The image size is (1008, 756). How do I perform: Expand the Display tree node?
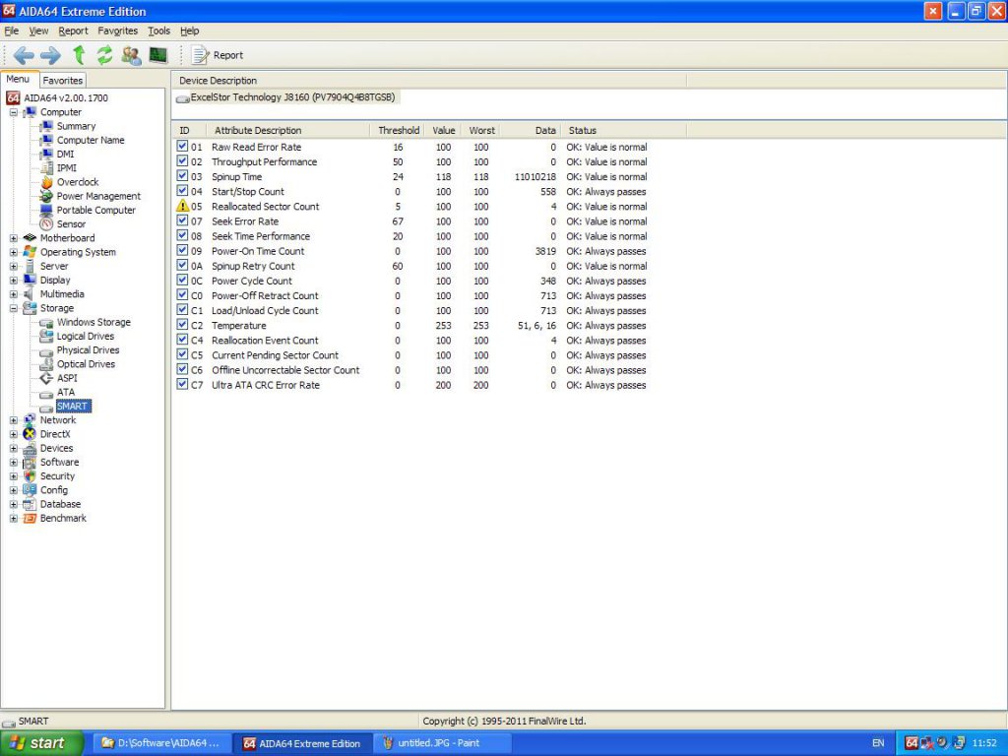[14, 281]
